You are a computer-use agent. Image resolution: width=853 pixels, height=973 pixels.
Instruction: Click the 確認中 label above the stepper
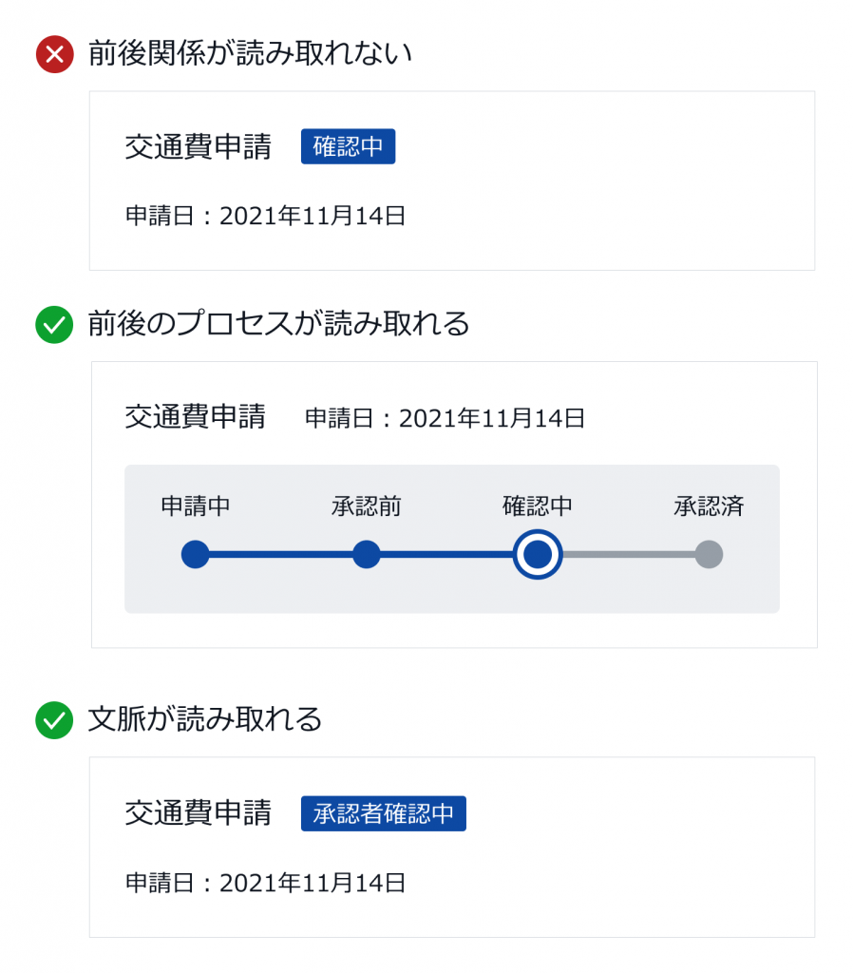click(538, 506)
